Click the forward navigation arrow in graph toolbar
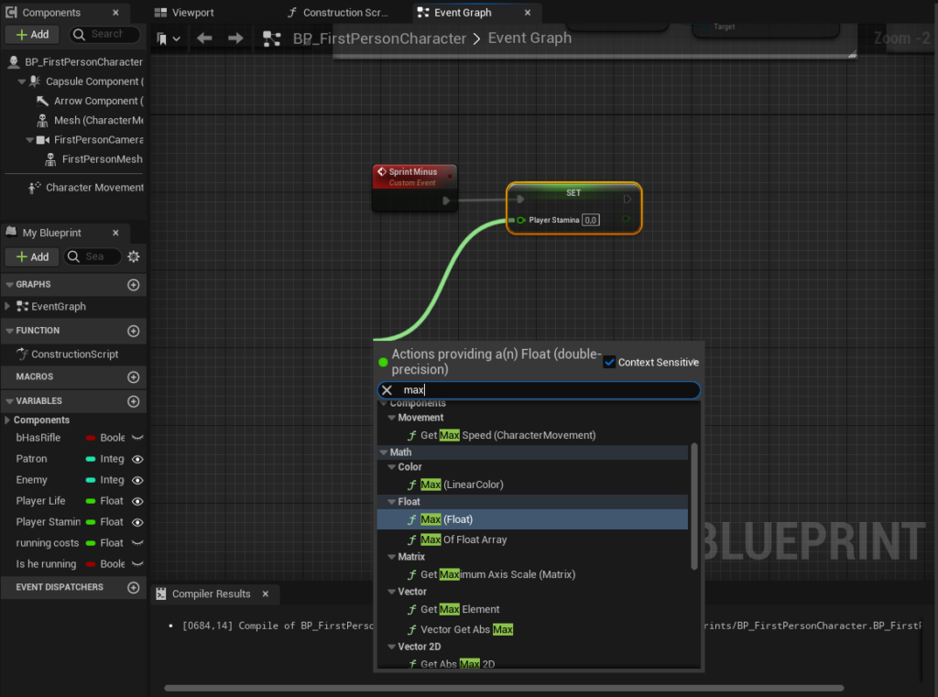This screenshot has width=938, height=697. click(235, 38)
